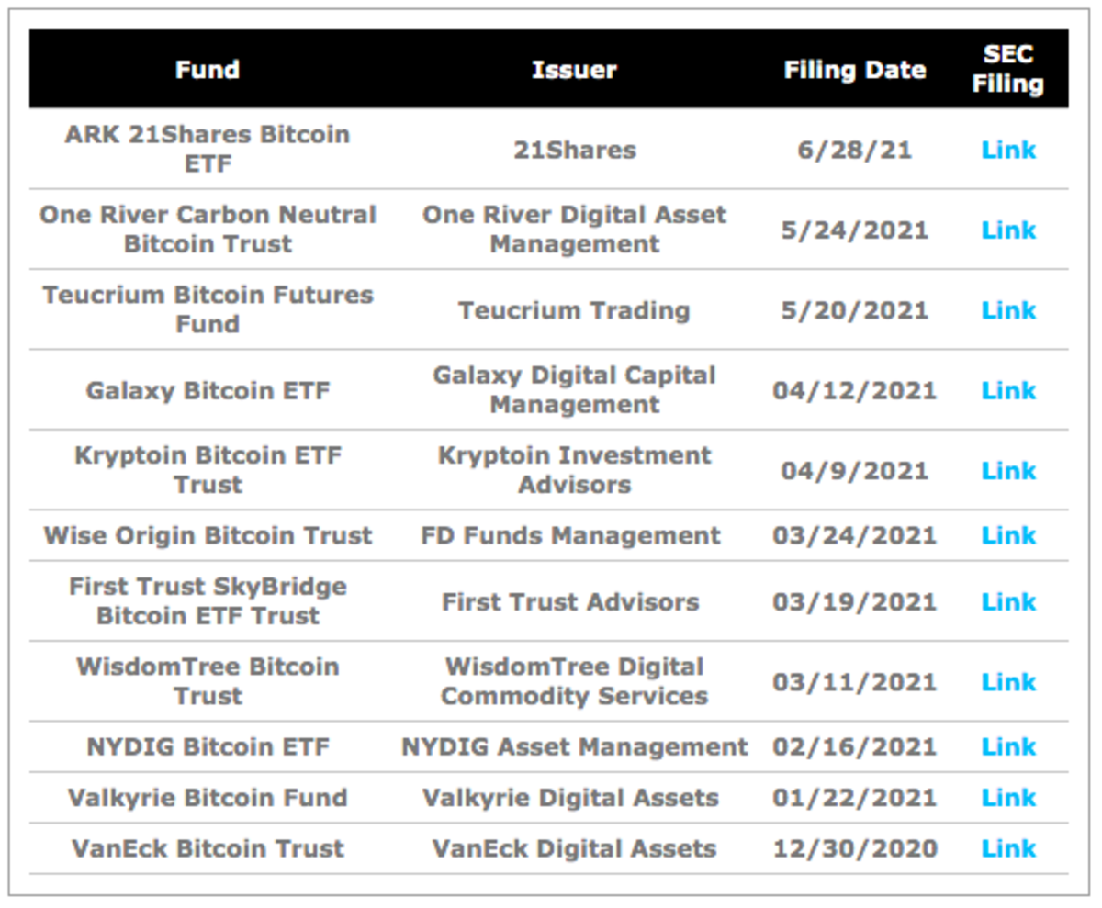Open the Galaxy Bitcoin ETF filing link

coord(1008,390)
